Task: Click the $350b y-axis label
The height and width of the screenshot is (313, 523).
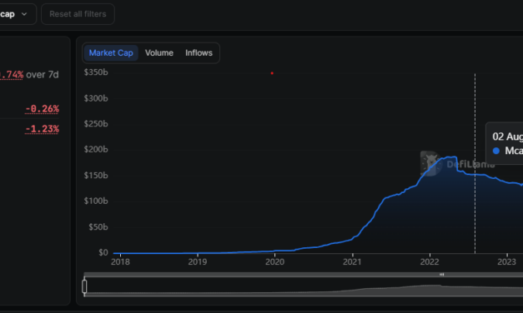Action: click(x=96, y=72)
